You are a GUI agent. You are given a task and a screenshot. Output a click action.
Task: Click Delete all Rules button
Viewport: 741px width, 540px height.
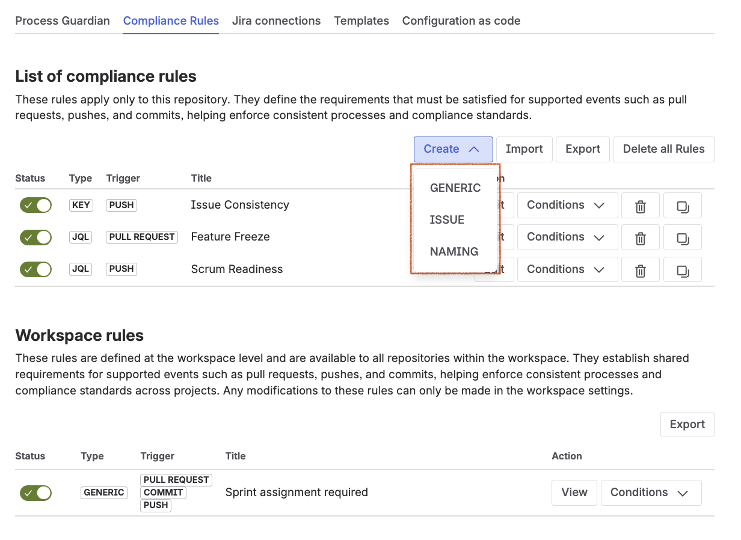coord(663,149)
